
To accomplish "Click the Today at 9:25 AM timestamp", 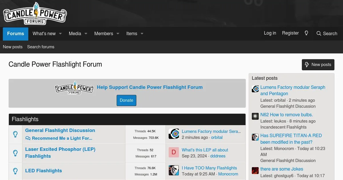I will tap(198, 174).
